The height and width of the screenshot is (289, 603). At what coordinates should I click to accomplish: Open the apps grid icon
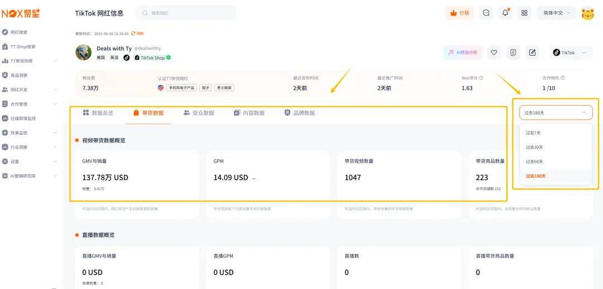pos(524,13)
